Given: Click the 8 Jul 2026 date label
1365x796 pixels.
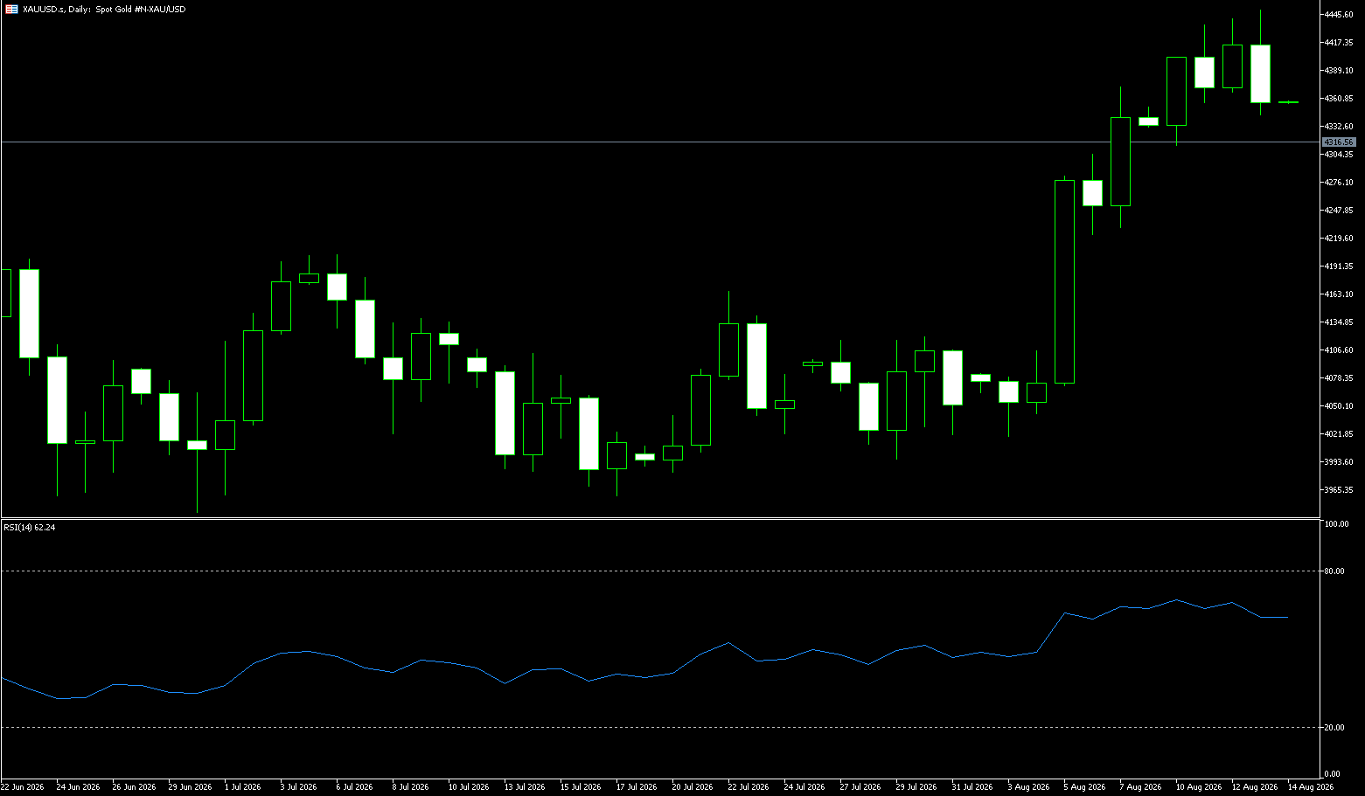Looking at the screenshot, I should point(410,787).
